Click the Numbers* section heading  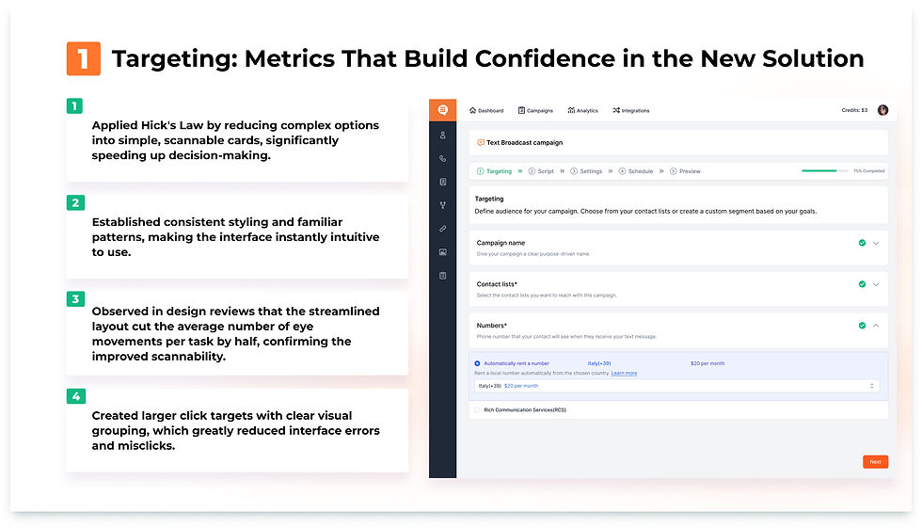pos(491,325)
